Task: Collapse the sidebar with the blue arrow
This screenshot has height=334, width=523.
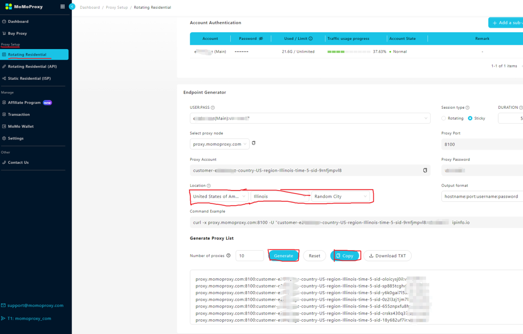Action: coord(72,7)
